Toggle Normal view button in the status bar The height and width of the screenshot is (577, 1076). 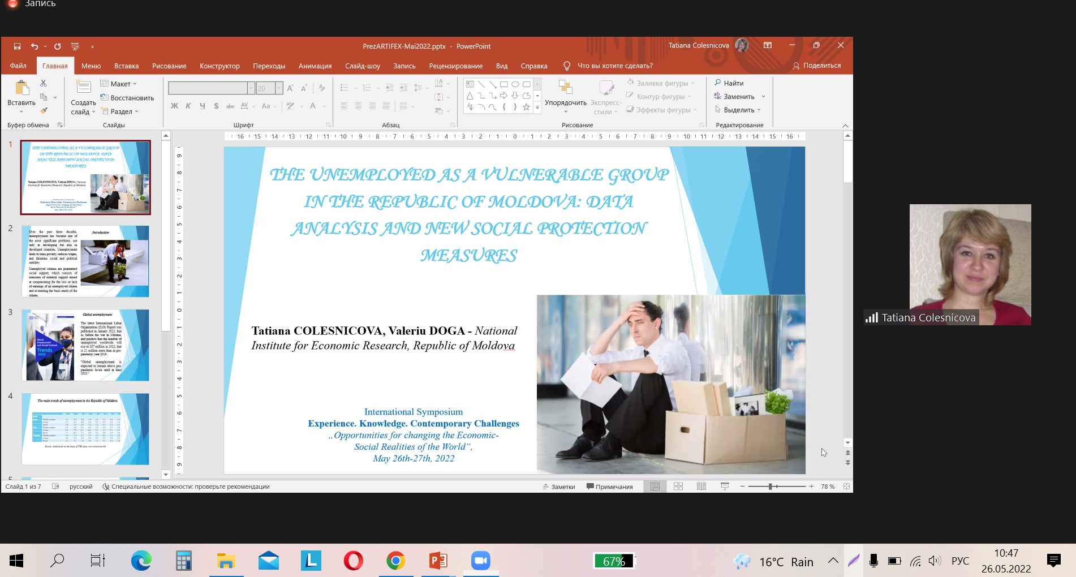[655, 486]
